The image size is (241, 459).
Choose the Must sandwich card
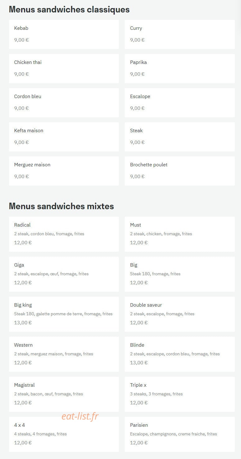(x=180, y=234)
